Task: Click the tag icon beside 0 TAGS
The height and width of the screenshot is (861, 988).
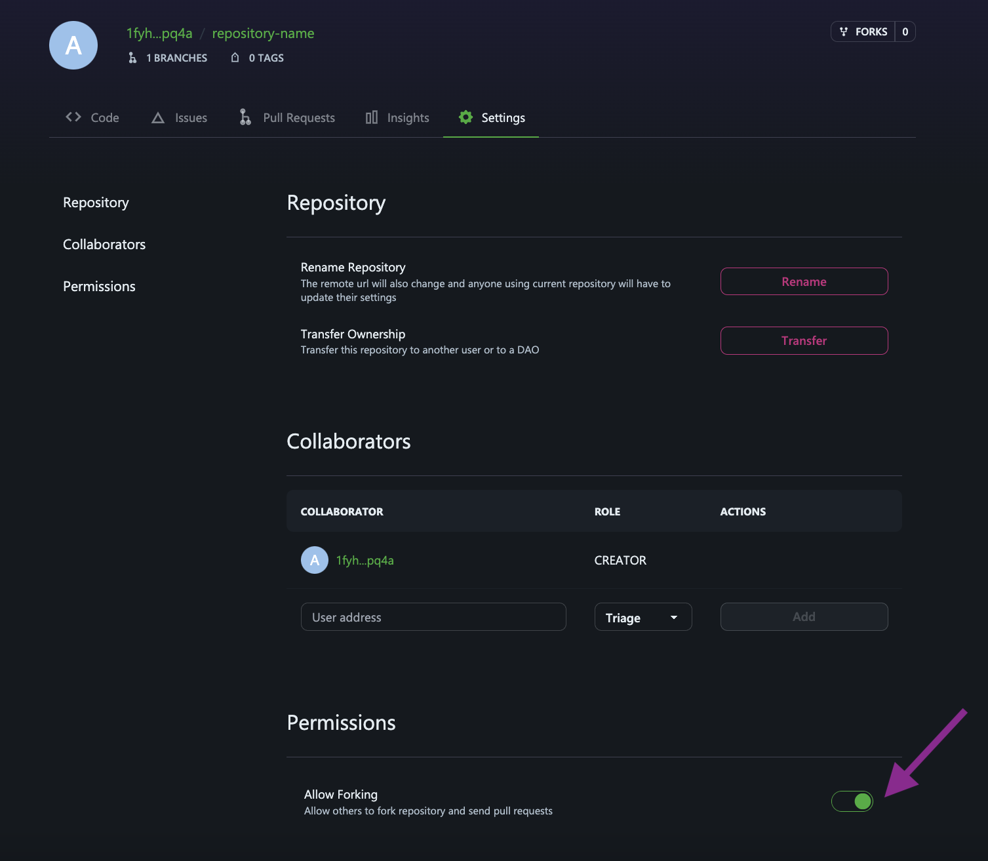Action: 235,58
